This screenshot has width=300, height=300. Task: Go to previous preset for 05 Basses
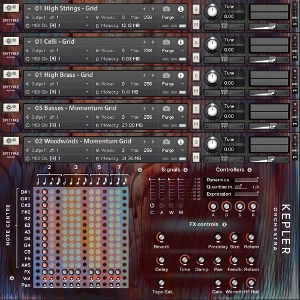(145, 109)
